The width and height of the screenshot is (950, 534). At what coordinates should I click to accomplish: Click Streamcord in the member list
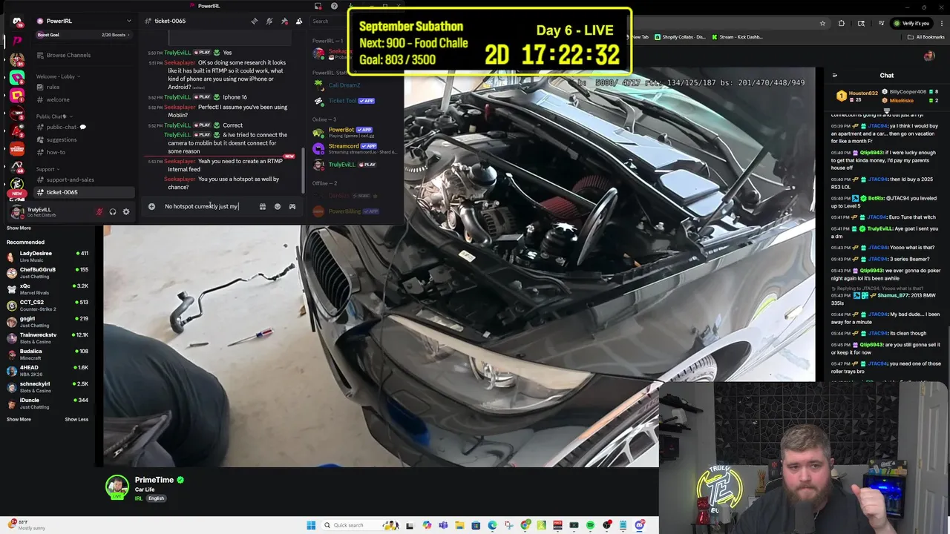tap(355, 148)
